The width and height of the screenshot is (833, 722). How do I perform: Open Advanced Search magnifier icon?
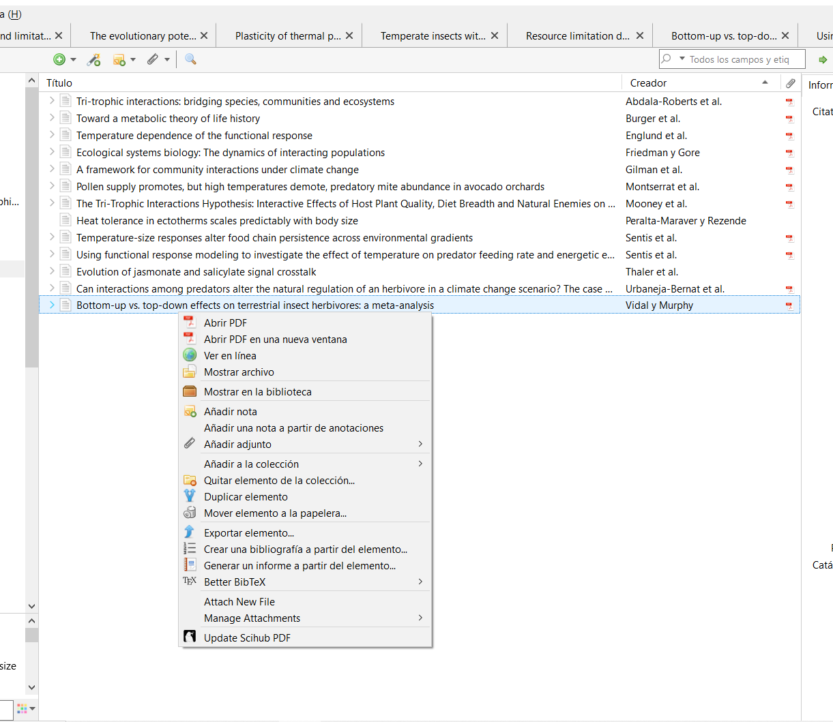click(x=190, y=60)
